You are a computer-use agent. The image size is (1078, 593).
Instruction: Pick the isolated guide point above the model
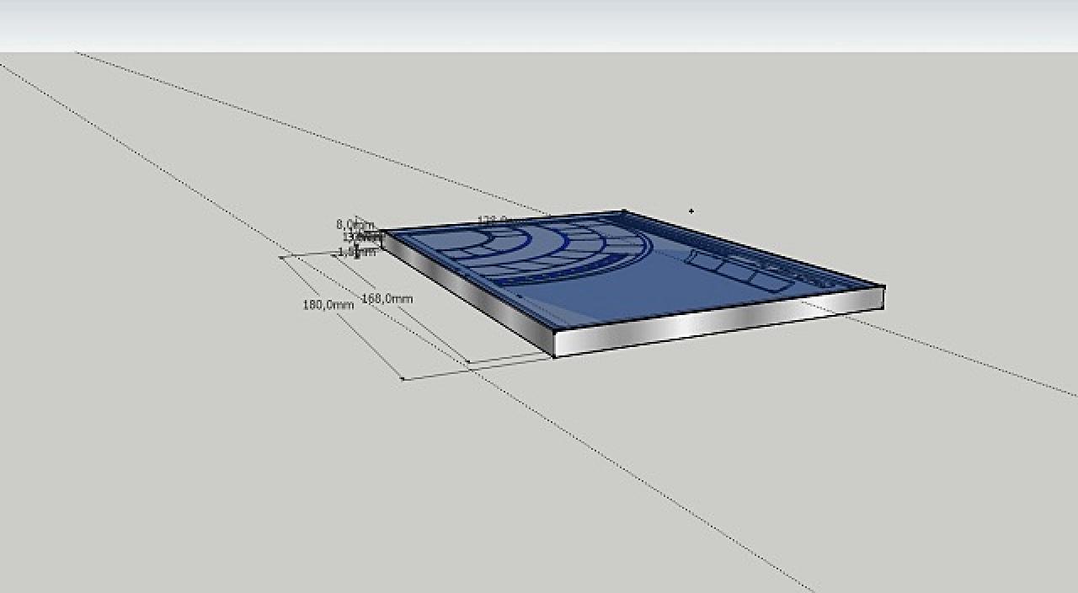[691, 211]
